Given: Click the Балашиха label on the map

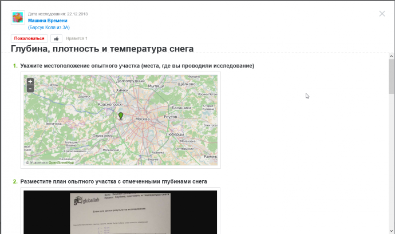Looking at the screenshot, I should pos(181,108).
